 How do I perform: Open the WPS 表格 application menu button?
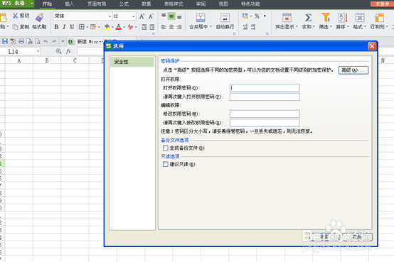tap(17, 4)
